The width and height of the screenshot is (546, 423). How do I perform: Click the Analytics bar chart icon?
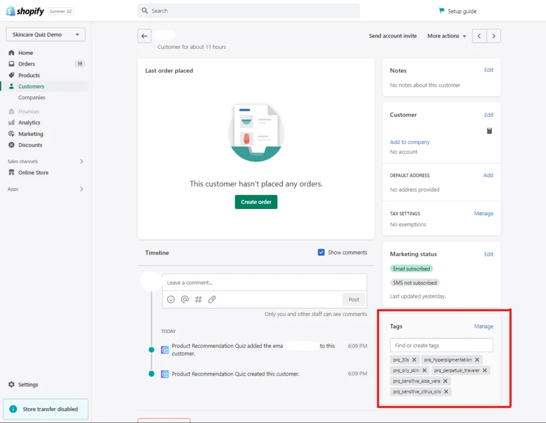tap(12, 123)
